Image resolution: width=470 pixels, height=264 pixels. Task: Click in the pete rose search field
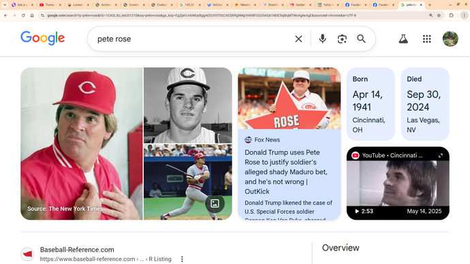(x=192, y=39)
